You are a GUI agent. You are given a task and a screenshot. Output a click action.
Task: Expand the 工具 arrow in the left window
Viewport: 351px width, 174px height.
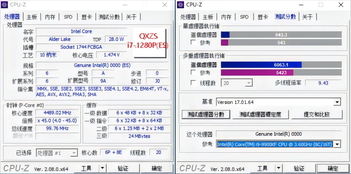coord(102,168)
